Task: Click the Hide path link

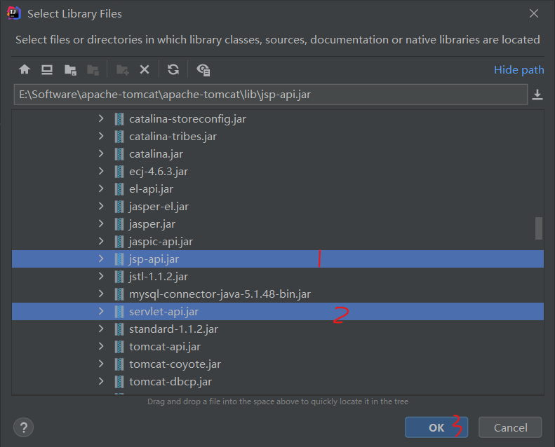Action: (519, 70)
